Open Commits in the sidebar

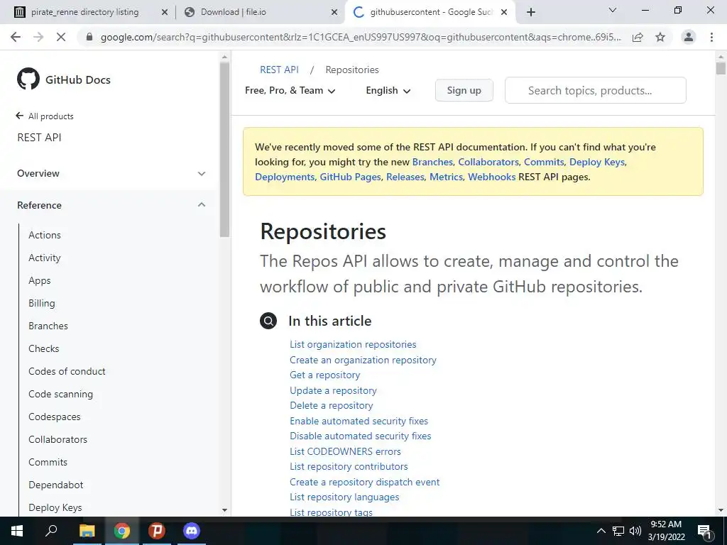click(48, 462)
